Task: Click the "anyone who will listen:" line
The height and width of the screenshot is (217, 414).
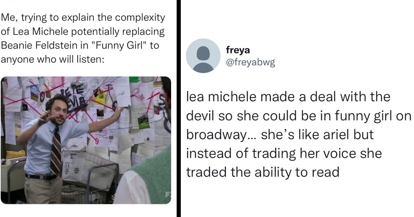Action: point(52,59)
